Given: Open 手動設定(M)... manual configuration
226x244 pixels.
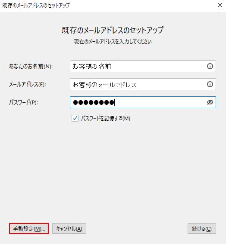Looking at the screenshot, I should [29, 229].
